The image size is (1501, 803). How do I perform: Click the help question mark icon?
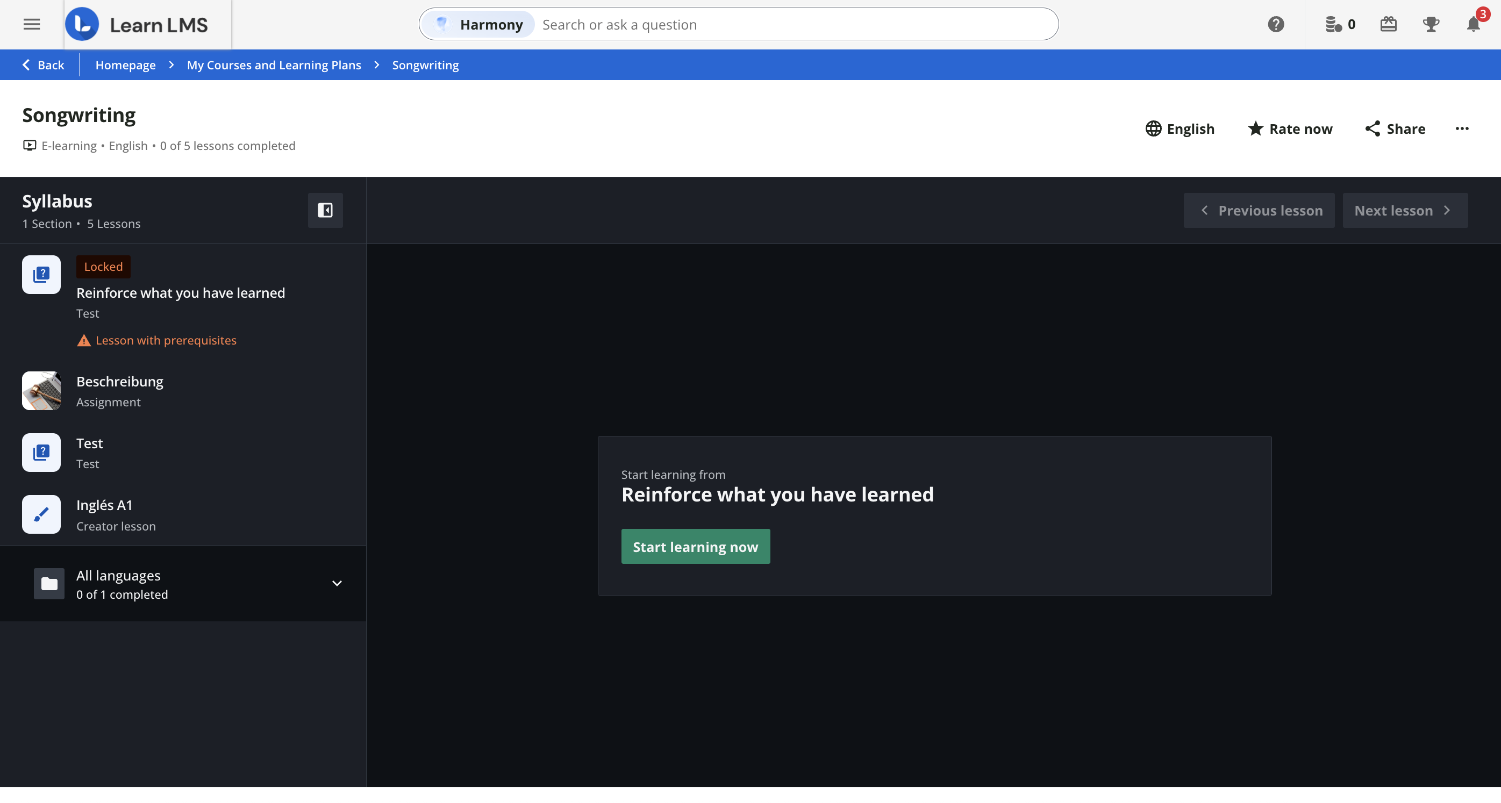coord(1276,25)
